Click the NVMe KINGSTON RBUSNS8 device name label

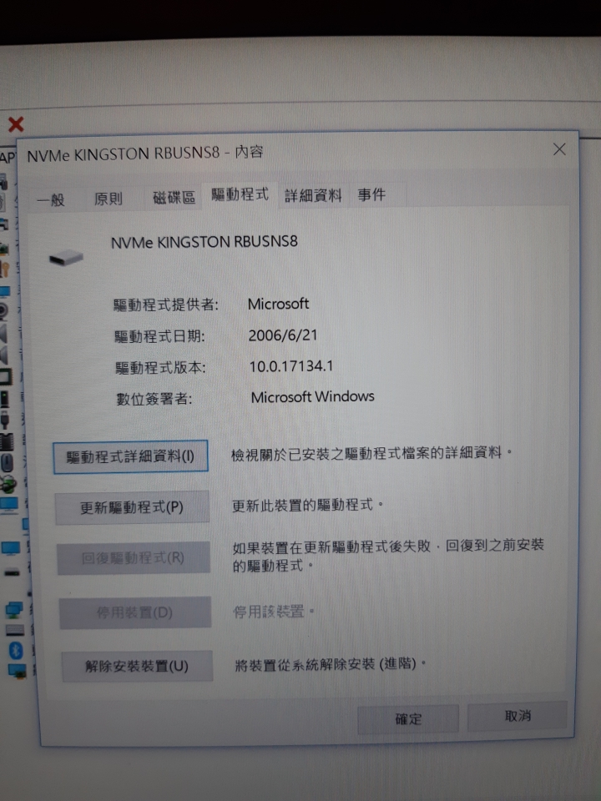[x=205, y=242]
